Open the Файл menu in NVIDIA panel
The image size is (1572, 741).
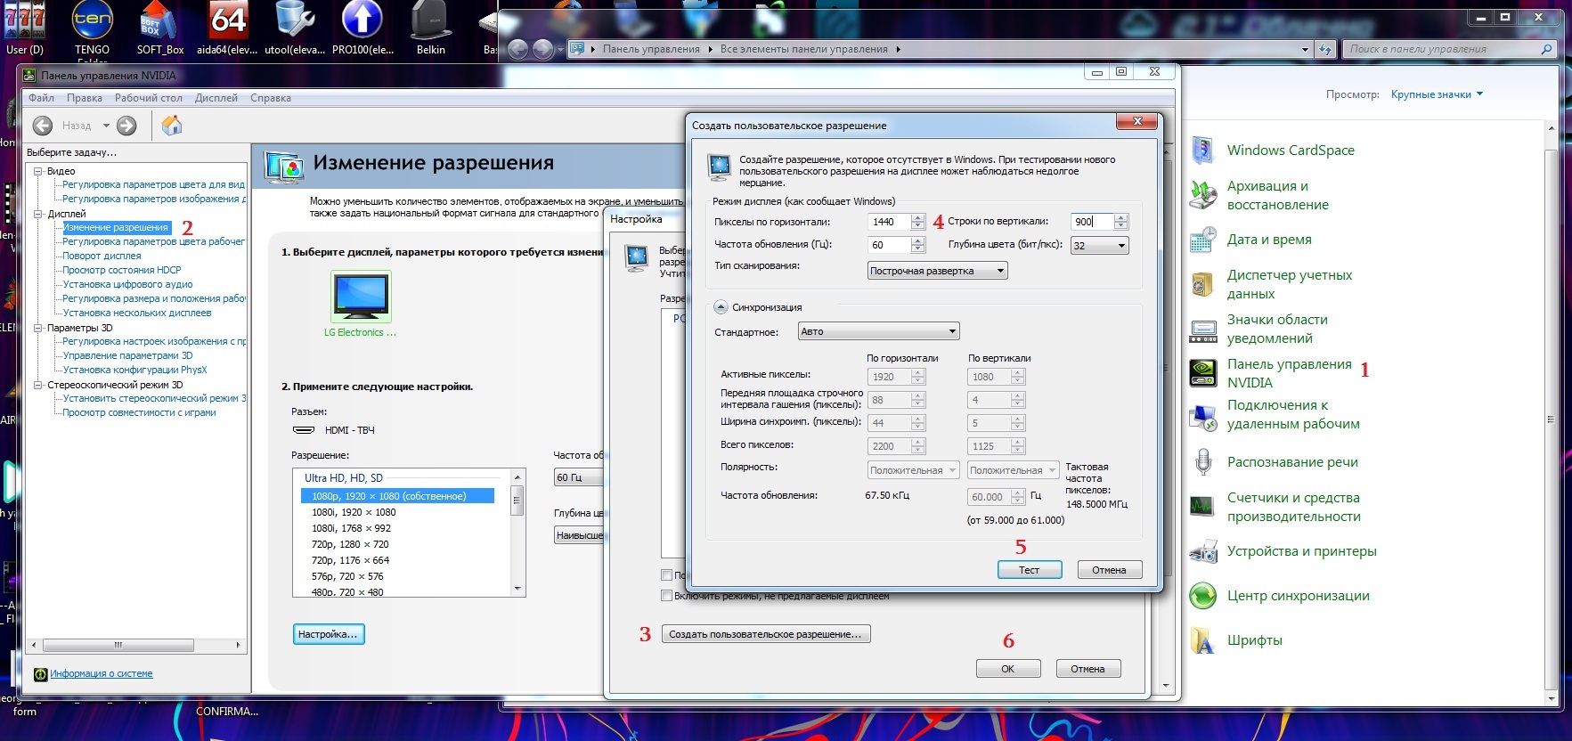(x=42, y=98)
